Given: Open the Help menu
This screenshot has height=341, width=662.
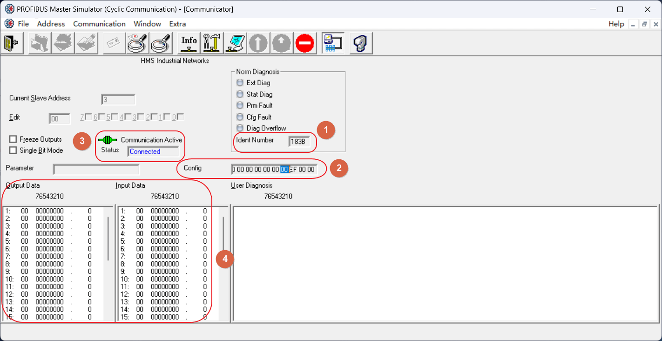Looking at the screenshot, I should (x=616, y=24).
